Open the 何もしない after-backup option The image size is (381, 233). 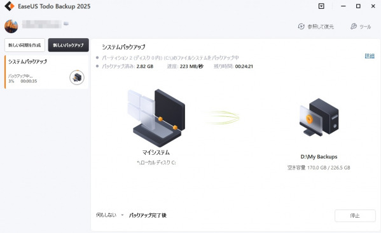tap(106, 215)
